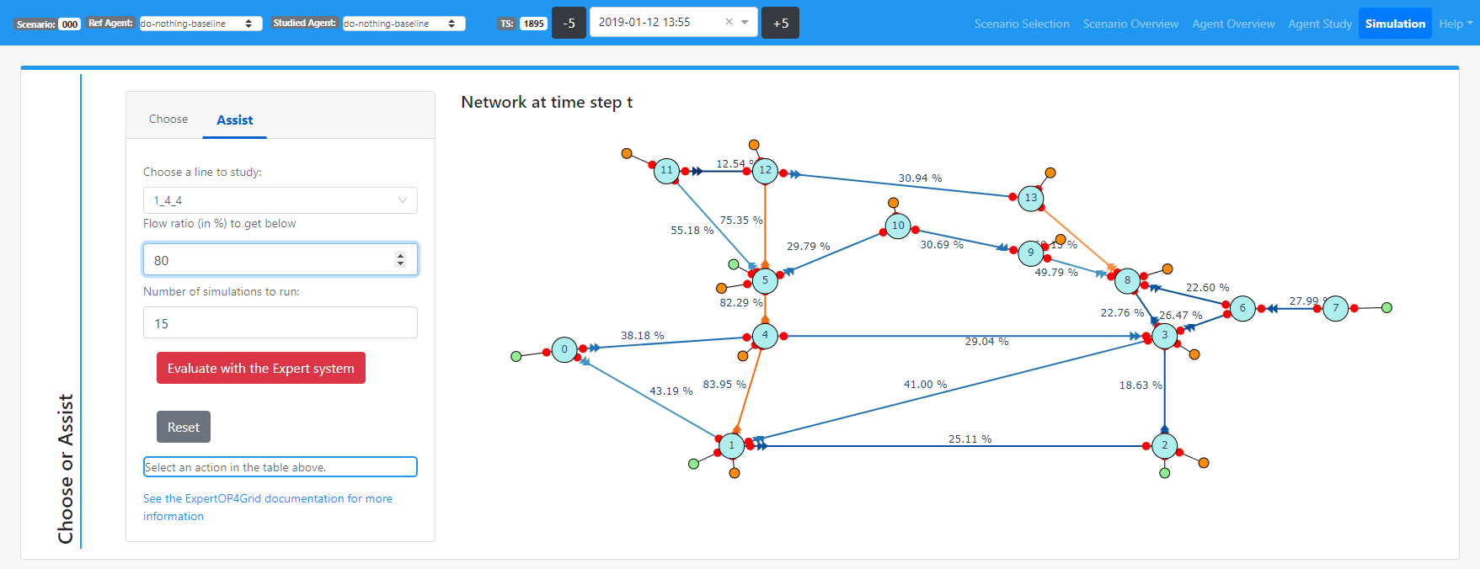1480x569 pixels.
Task: Open the Simulation page
Action: tap(1395, 24)
